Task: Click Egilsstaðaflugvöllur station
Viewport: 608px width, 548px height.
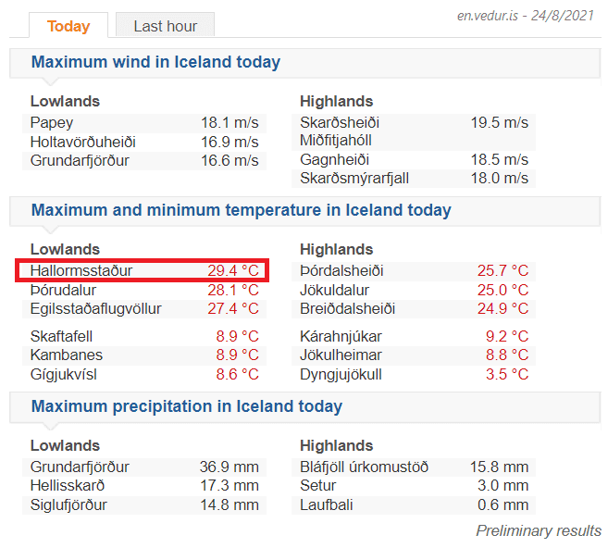Action: pyautogui.click(x=96, y=308)
